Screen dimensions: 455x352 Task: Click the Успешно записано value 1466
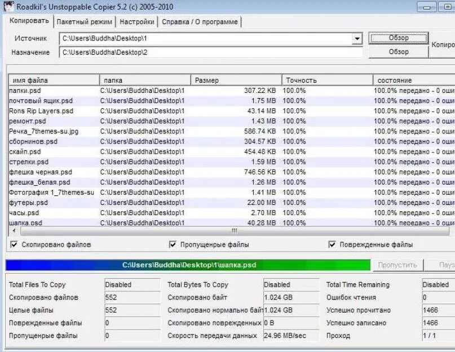click(439, 323)
